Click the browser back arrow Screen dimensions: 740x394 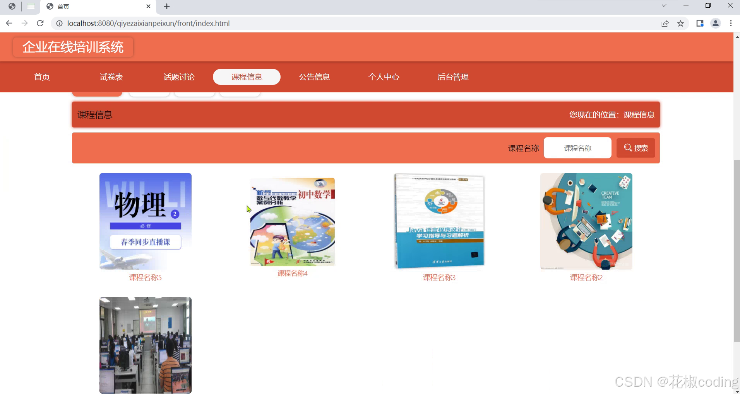tap(9, 23)
